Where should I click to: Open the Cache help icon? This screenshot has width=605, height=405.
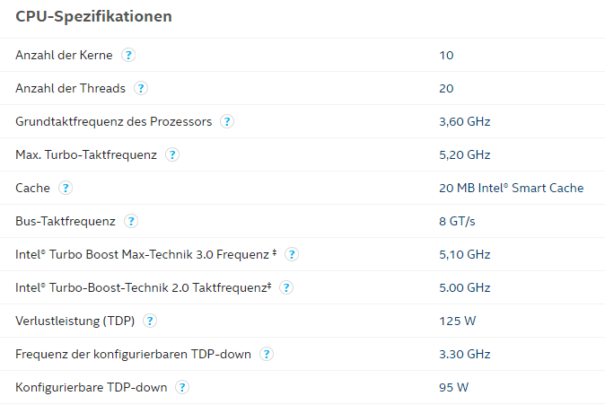point(66,188)
